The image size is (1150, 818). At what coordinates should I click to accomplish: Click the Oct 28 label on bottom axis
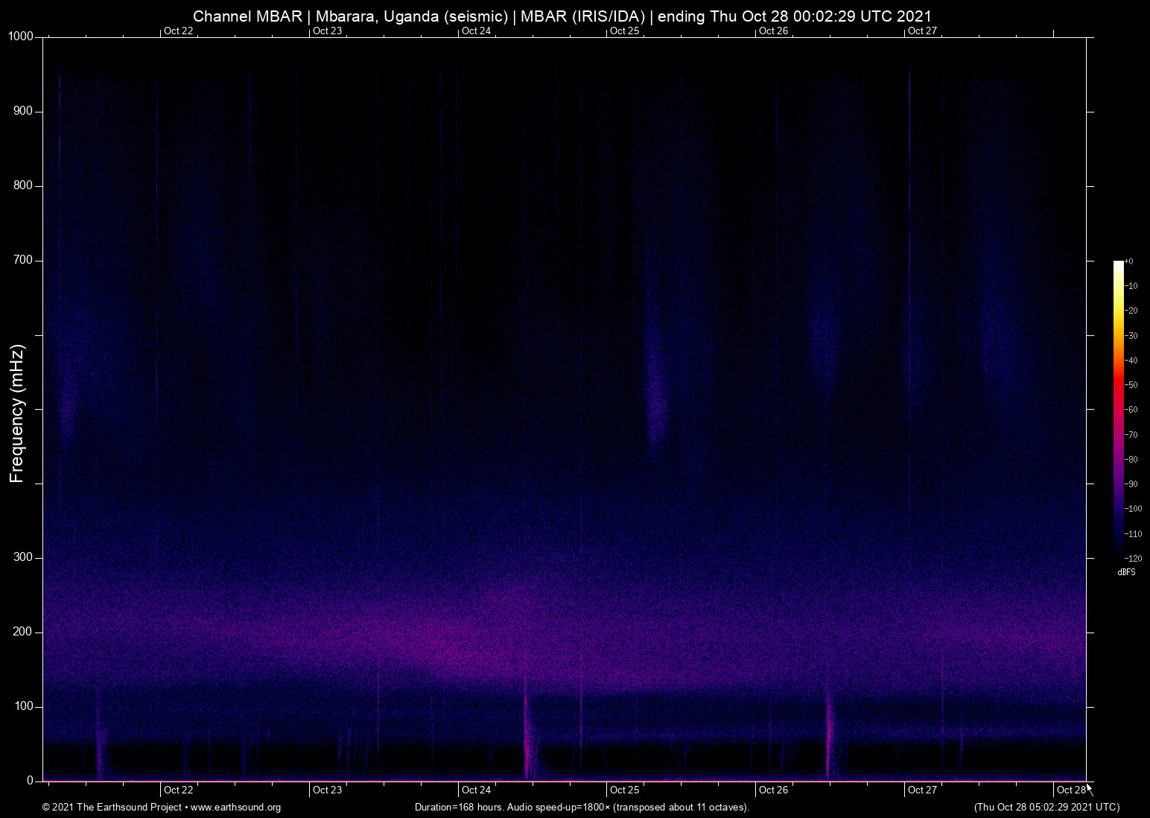coord(1070,790)
